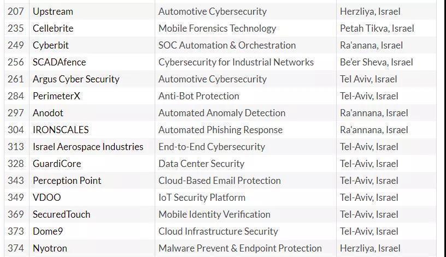446x257 pixels.
Task: Click the Upstream company name
Action: point(53,11)
